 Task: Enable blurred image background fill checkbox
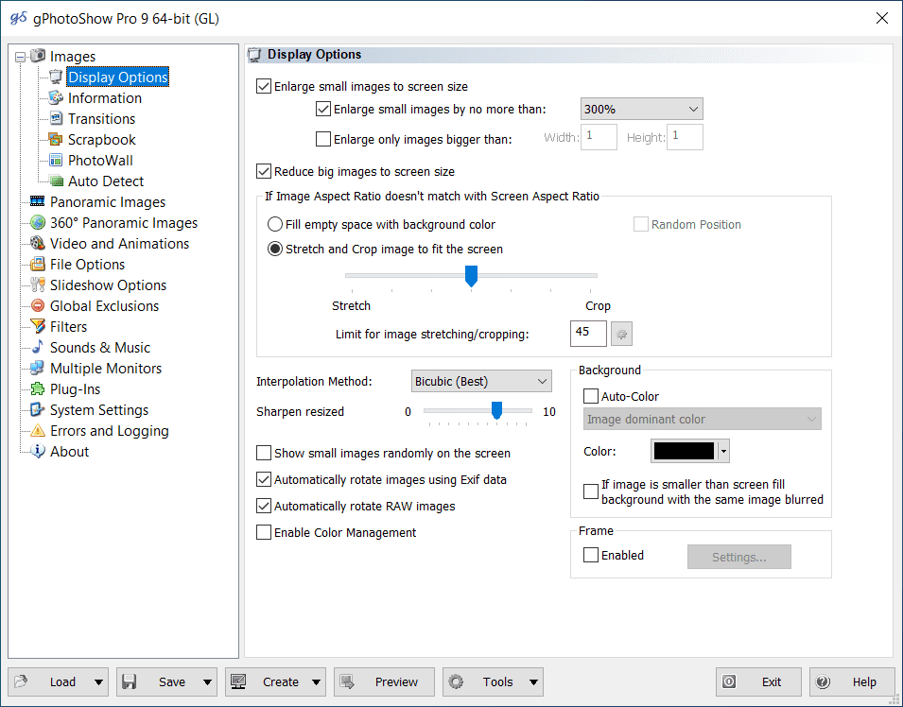(591, 491)
